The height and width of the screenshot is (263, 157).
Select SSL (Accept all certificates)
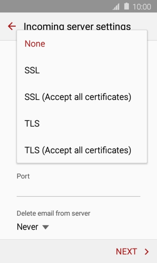[82, 97]
